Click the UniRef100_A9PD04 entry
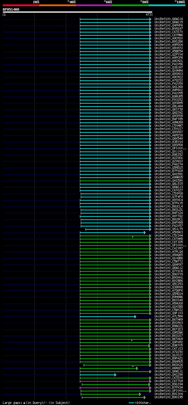The width and height of the screenshot is (188, 405). point(169,45)
